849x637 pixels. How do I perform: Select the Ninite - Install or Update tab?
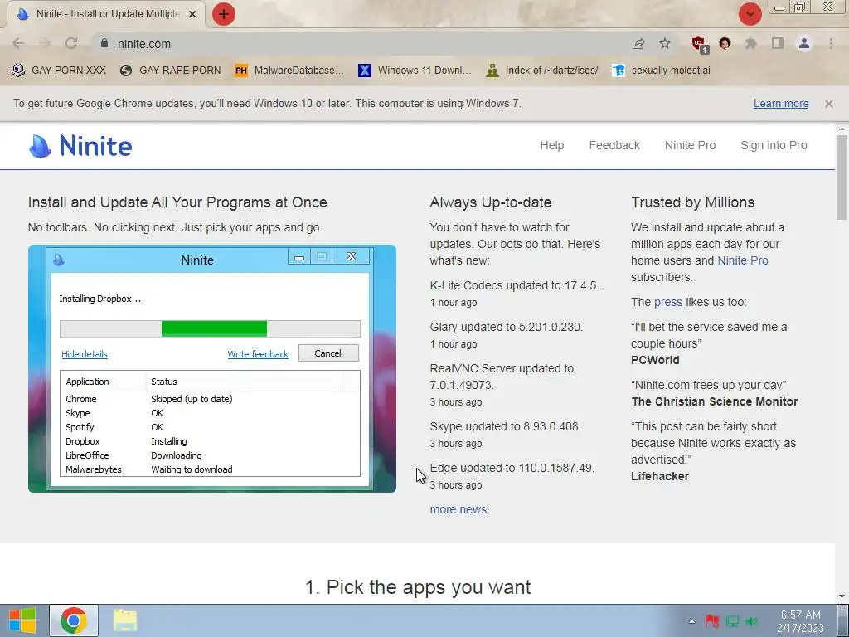point(107,14)
